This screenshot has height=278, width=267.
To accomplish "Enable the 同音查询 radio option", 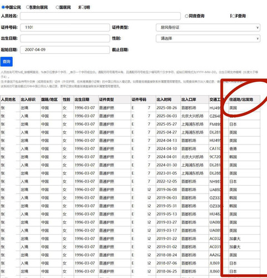I will point(186,16).
